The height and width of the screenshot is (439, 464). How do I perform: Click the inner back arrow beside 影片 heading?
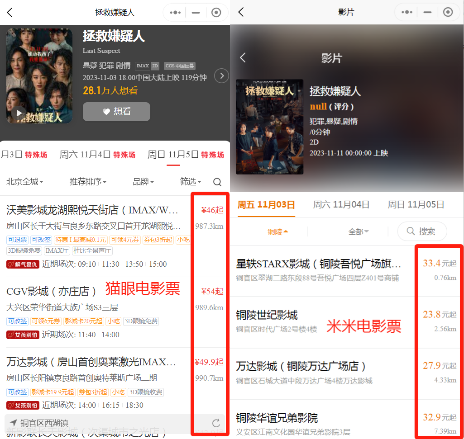(x=243, y=57)
